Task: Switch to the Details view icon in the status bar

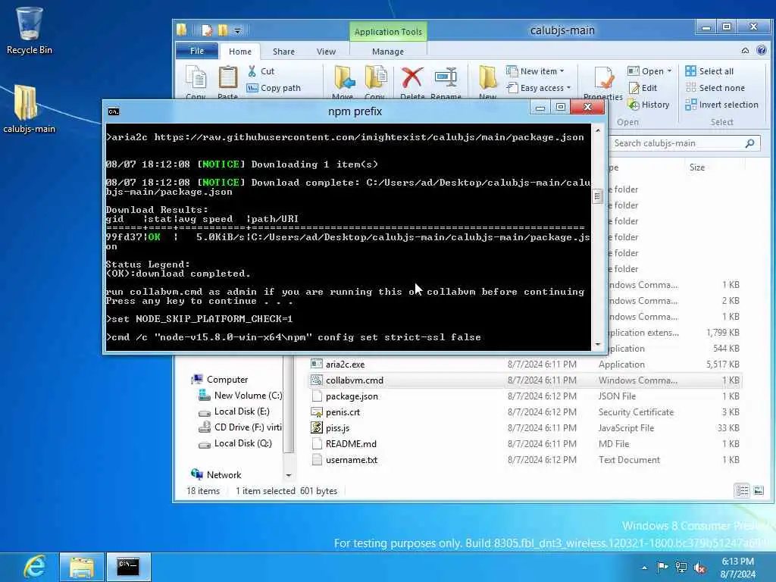Action: pyautogui.click(x=742, y=490)
